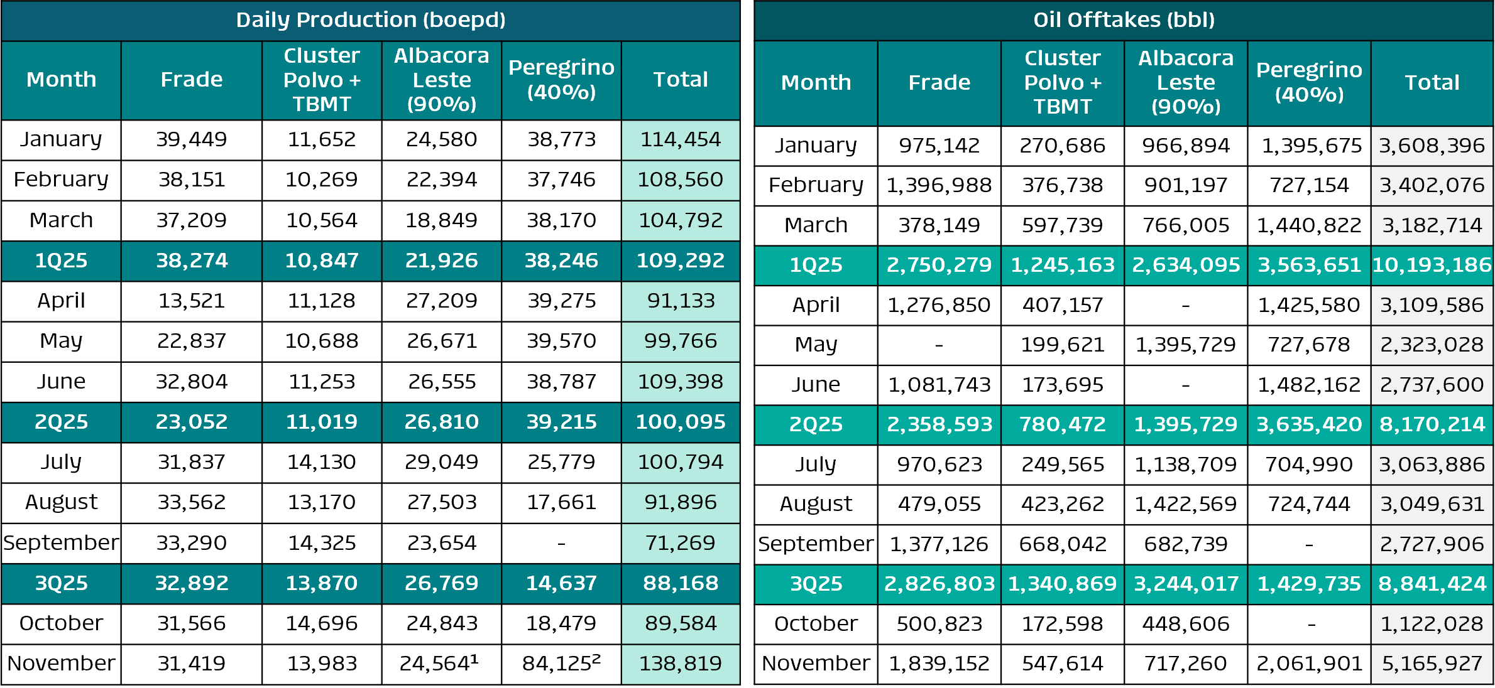The height and width of the screenshot is (688, 1495).
Task: Click the 3,608,396 total offtake cell
Action: (x=1432, y=146)
